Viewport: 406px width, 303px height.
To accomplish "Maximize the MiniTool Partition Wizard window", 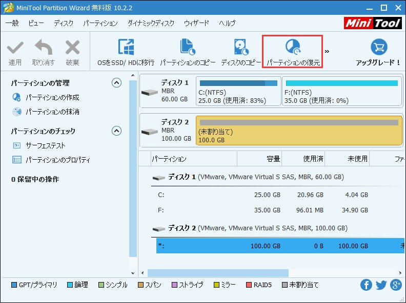I will [x=384, y=8].
